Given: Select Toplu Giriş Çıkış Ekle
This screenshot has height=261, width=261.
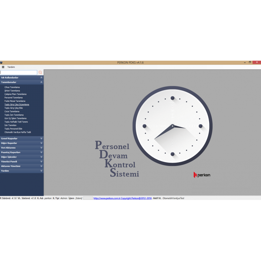Looking at the screenshot, I should click(13, 108).
